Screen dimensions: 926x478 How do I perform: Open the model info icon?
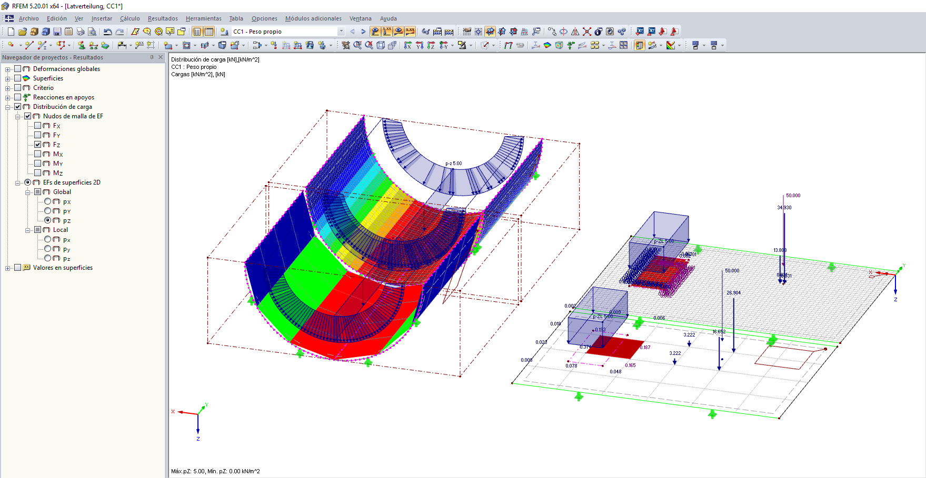tap(599, 32)
